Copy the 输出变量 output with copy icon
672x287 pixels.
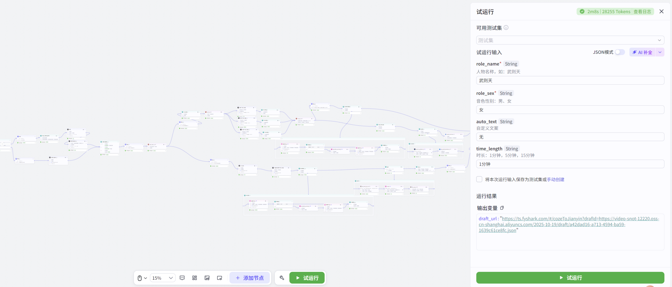point(502,208)
